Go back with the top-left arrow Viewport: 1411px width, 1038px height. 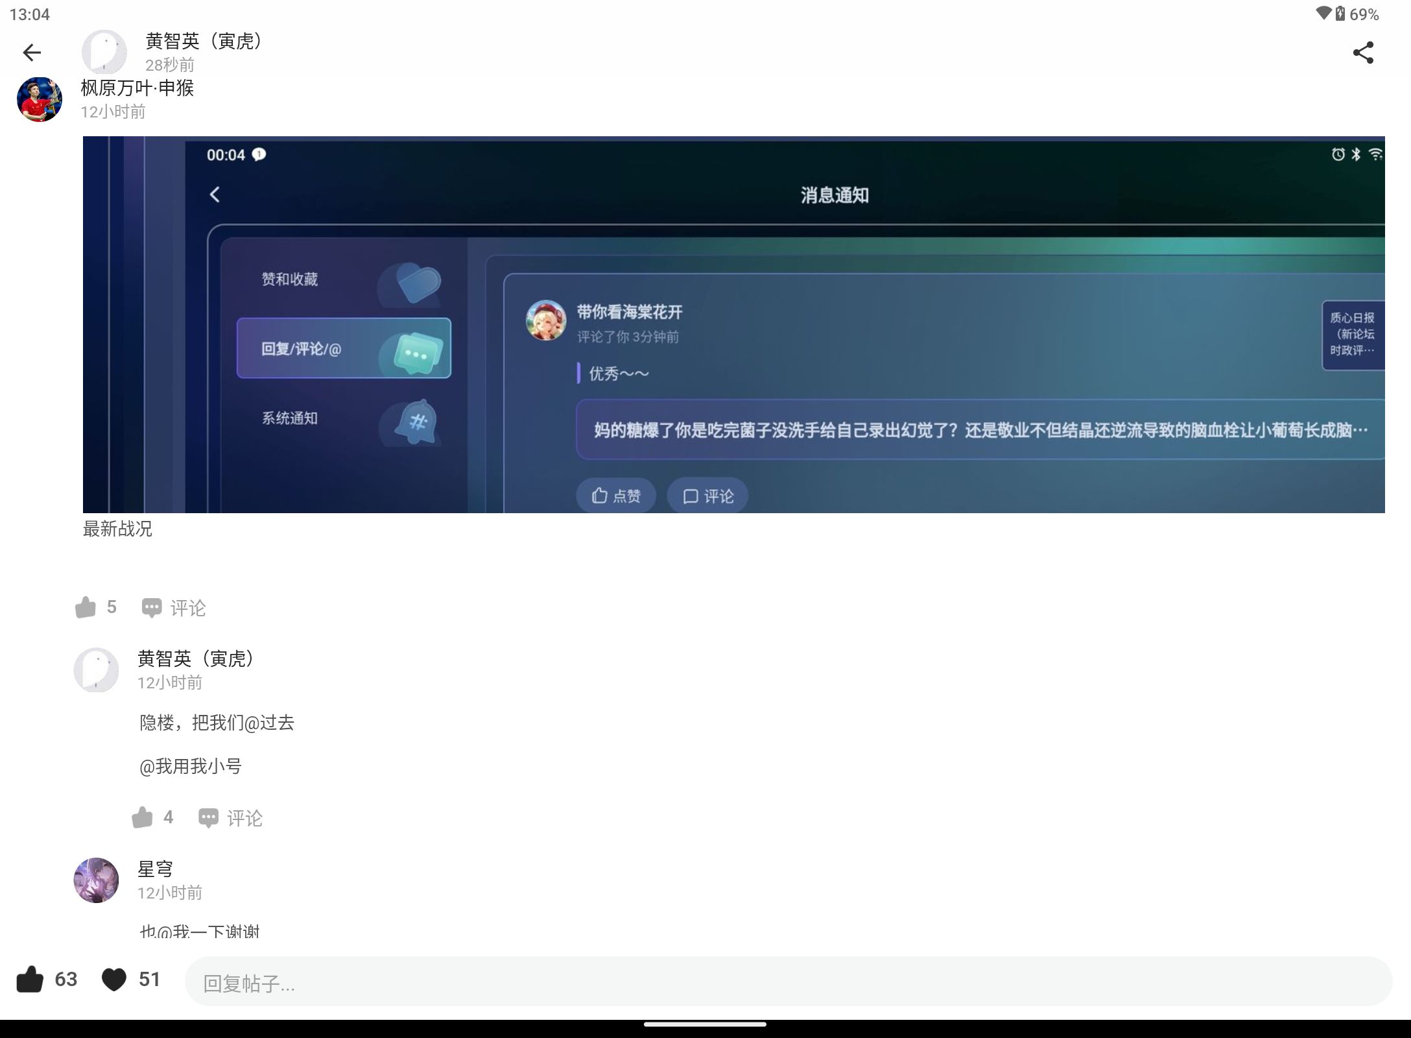pyautogui.click(x=32, y=53)
